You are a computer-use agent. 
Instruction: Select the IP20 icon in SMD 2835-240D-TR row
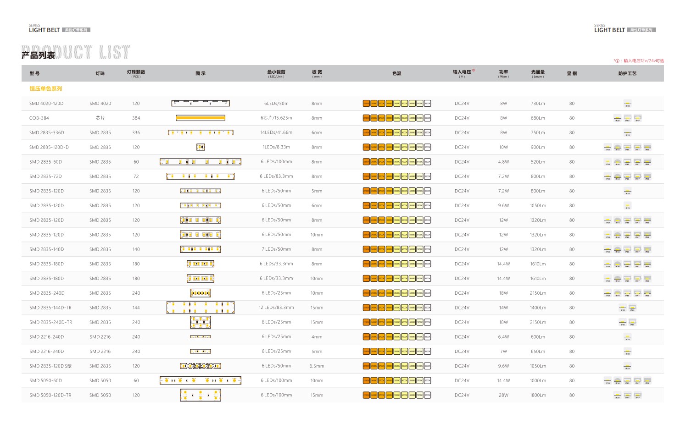click(x=623, y=323)
